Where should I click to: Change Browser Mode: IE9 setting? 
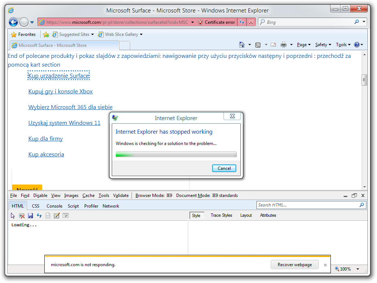(x=154, y=196)
